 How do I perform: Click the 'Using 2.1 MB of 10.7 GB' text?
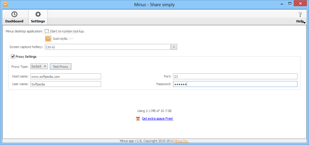(x=154, y=111)
